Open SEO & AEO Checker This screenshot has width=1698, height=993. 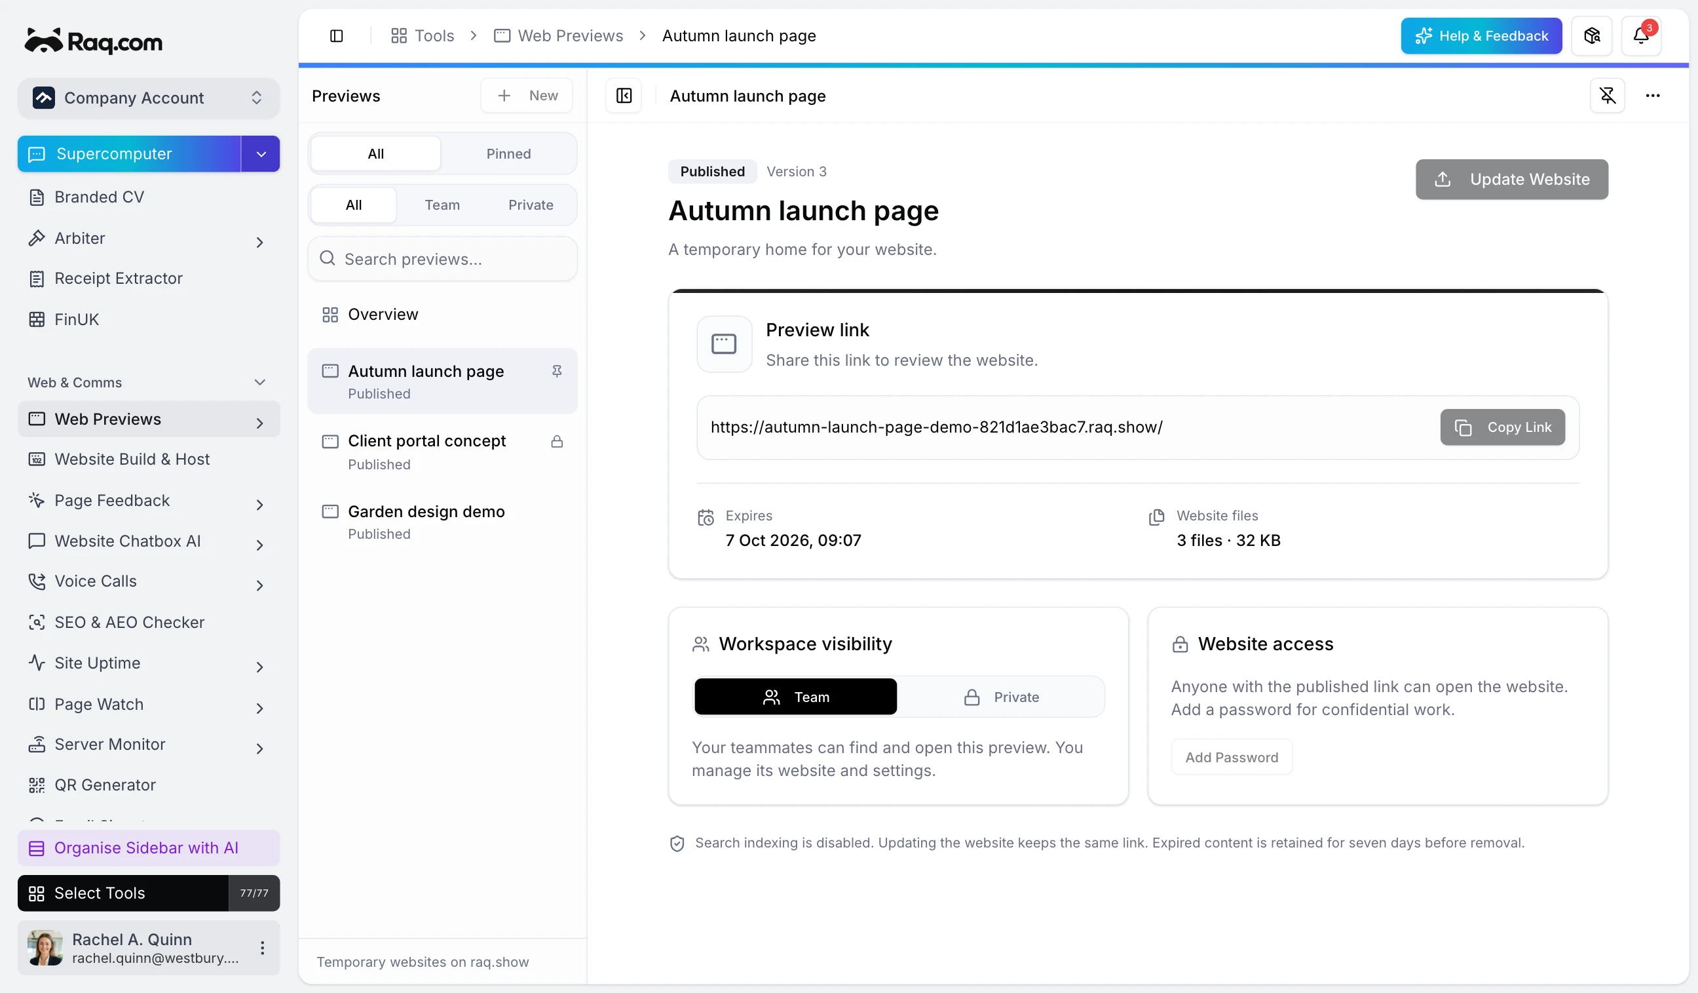pos(149,622)
